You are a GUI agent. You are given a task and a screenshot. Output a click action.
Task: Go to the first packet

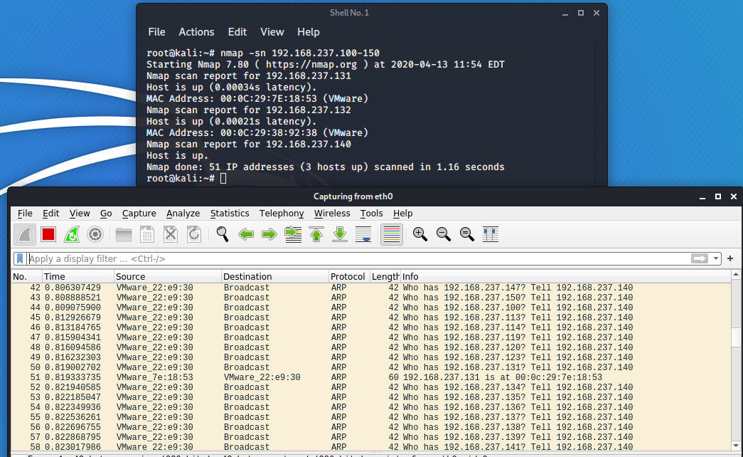click(316, 234)
